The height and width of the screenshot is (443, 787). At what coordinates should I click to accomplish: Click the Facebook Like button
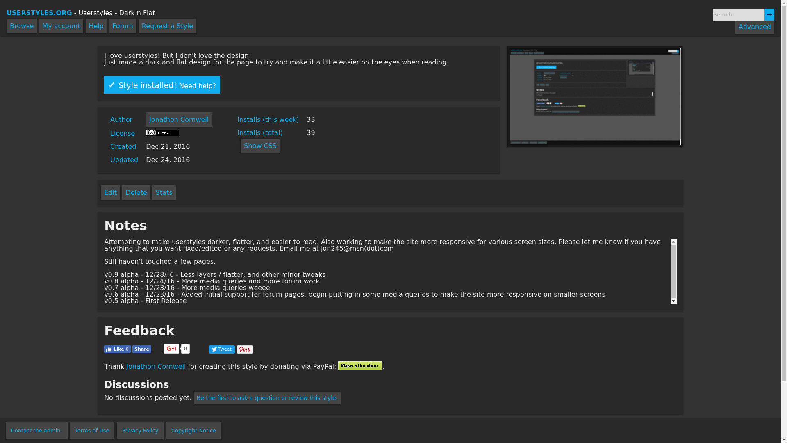pos(117,349)
